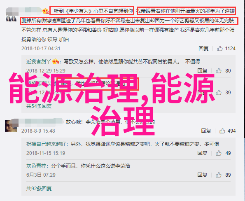Click the second commenter's avatar photo

pos(11,126)
